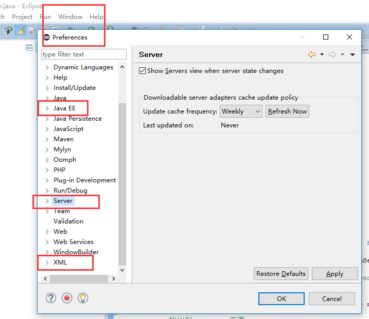Select Plug-in Development item

84,180
